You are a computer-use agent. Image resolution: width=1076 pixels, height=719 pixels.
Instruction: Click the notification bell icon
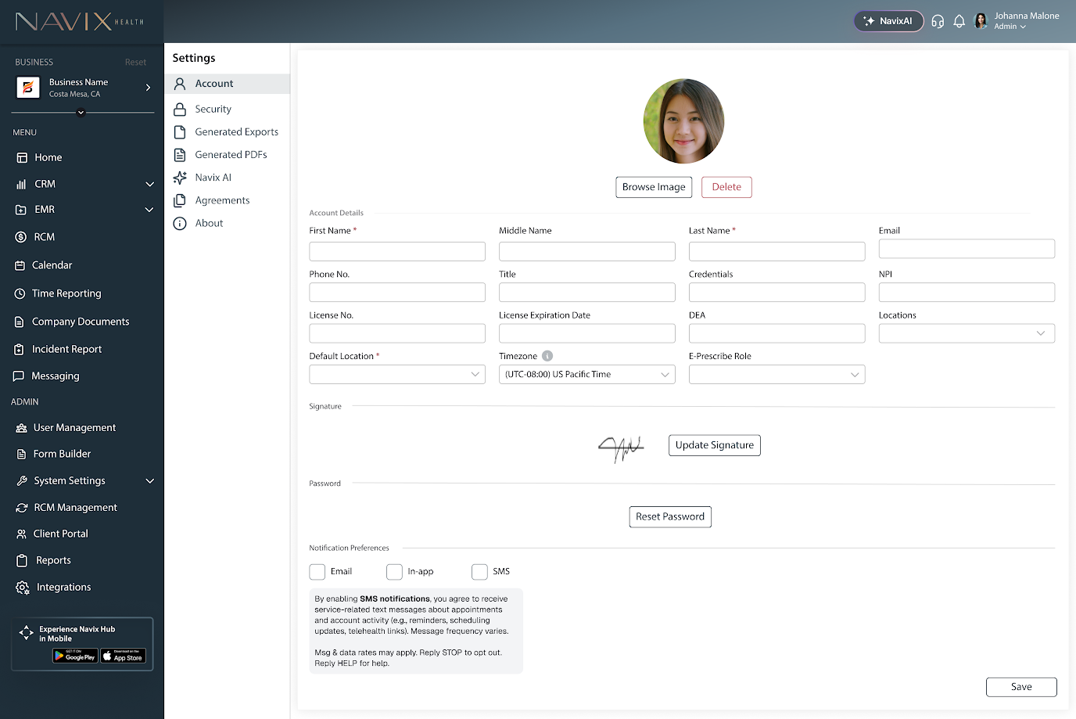click(x=959, y=21)
